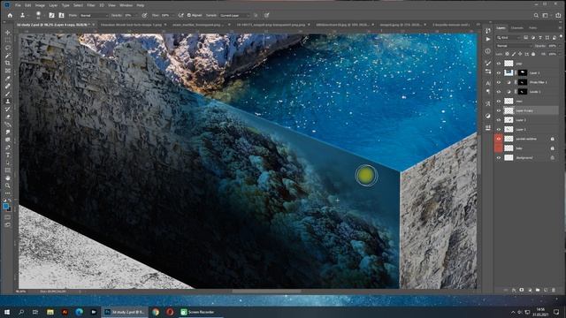Switch to the Channels tab
This screenshot has width=566, height=318.
[516, 27]
